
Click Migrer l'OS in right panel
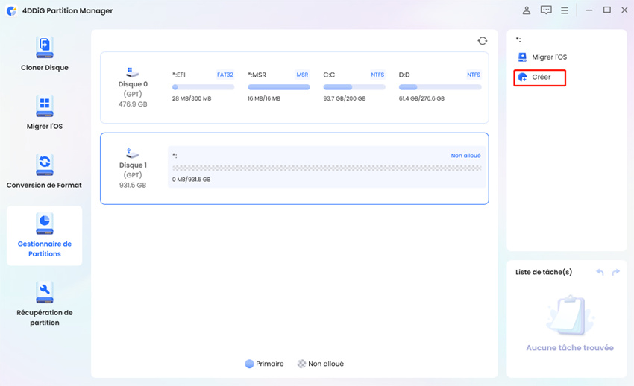[547, 57]
